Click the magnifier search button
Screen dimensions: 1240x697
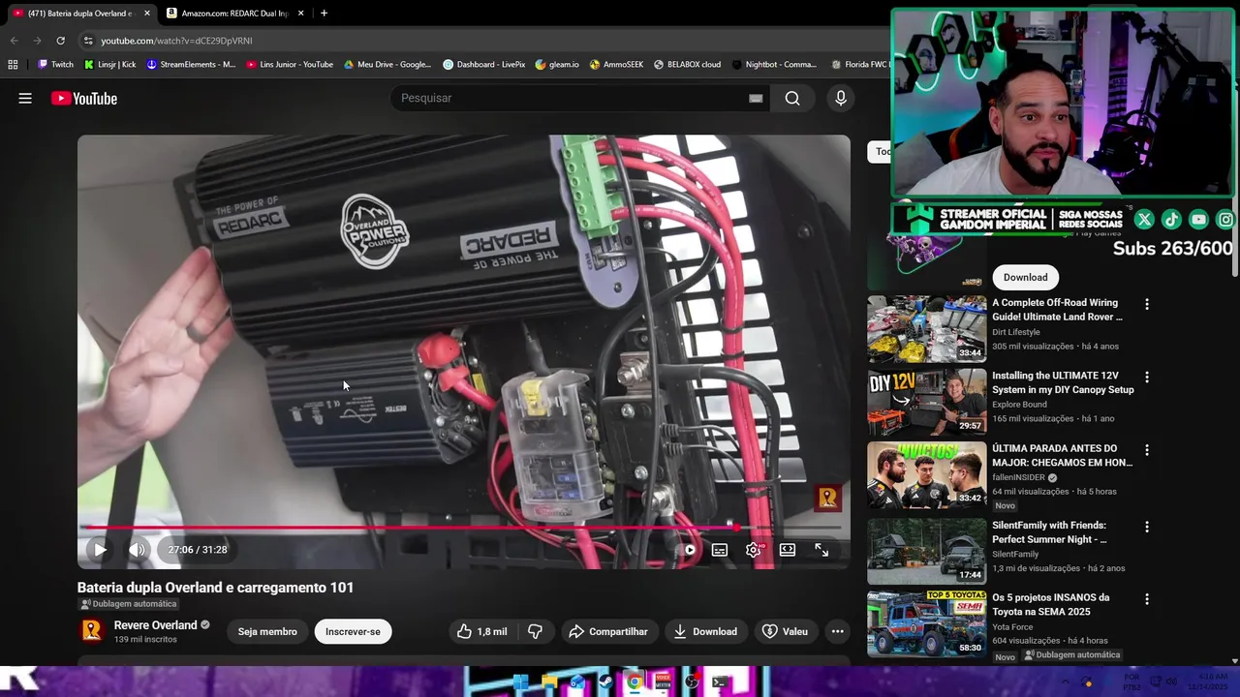tap(792, 98)
